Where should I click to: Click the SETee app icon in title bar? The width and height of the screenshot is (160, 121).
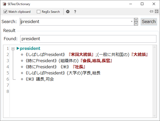click(4, 4)
